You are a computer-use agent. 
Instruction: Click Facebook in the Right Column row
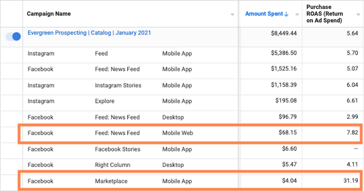[x=40, y=165]
